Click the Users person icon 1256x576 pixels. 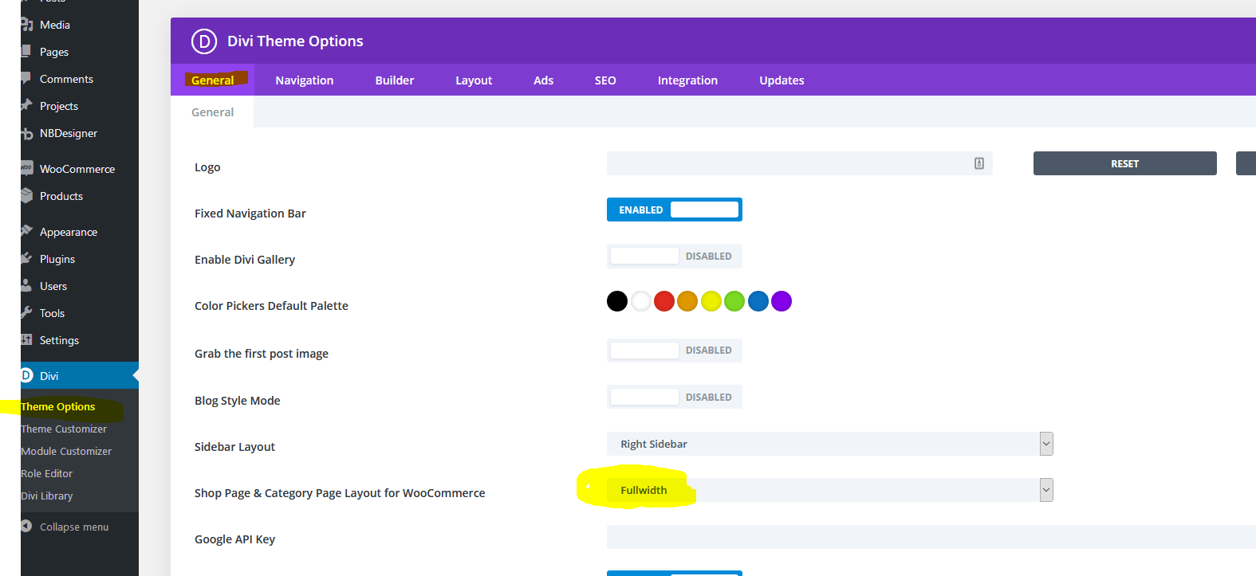[x=26, y=286]
